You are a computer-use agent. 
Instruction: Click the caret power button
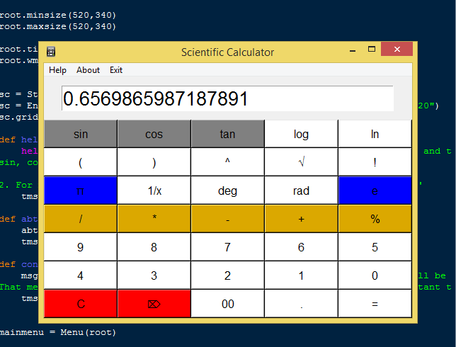point(228,162)
